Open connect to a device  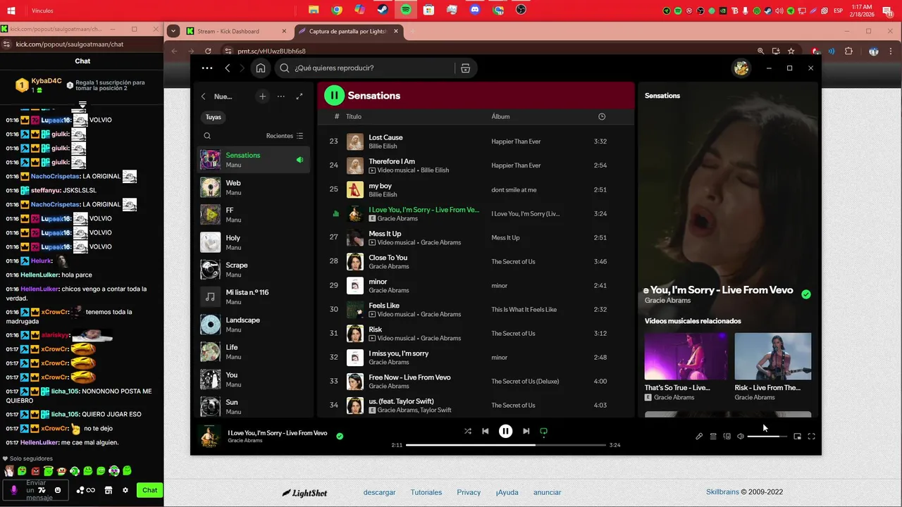coord(727,437)
